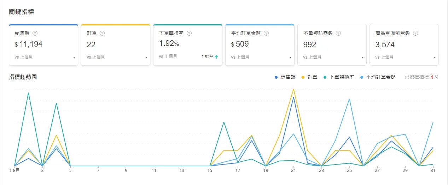Click the help icon beside 商品頁面瀏覽數

click(x=415, y=33)
